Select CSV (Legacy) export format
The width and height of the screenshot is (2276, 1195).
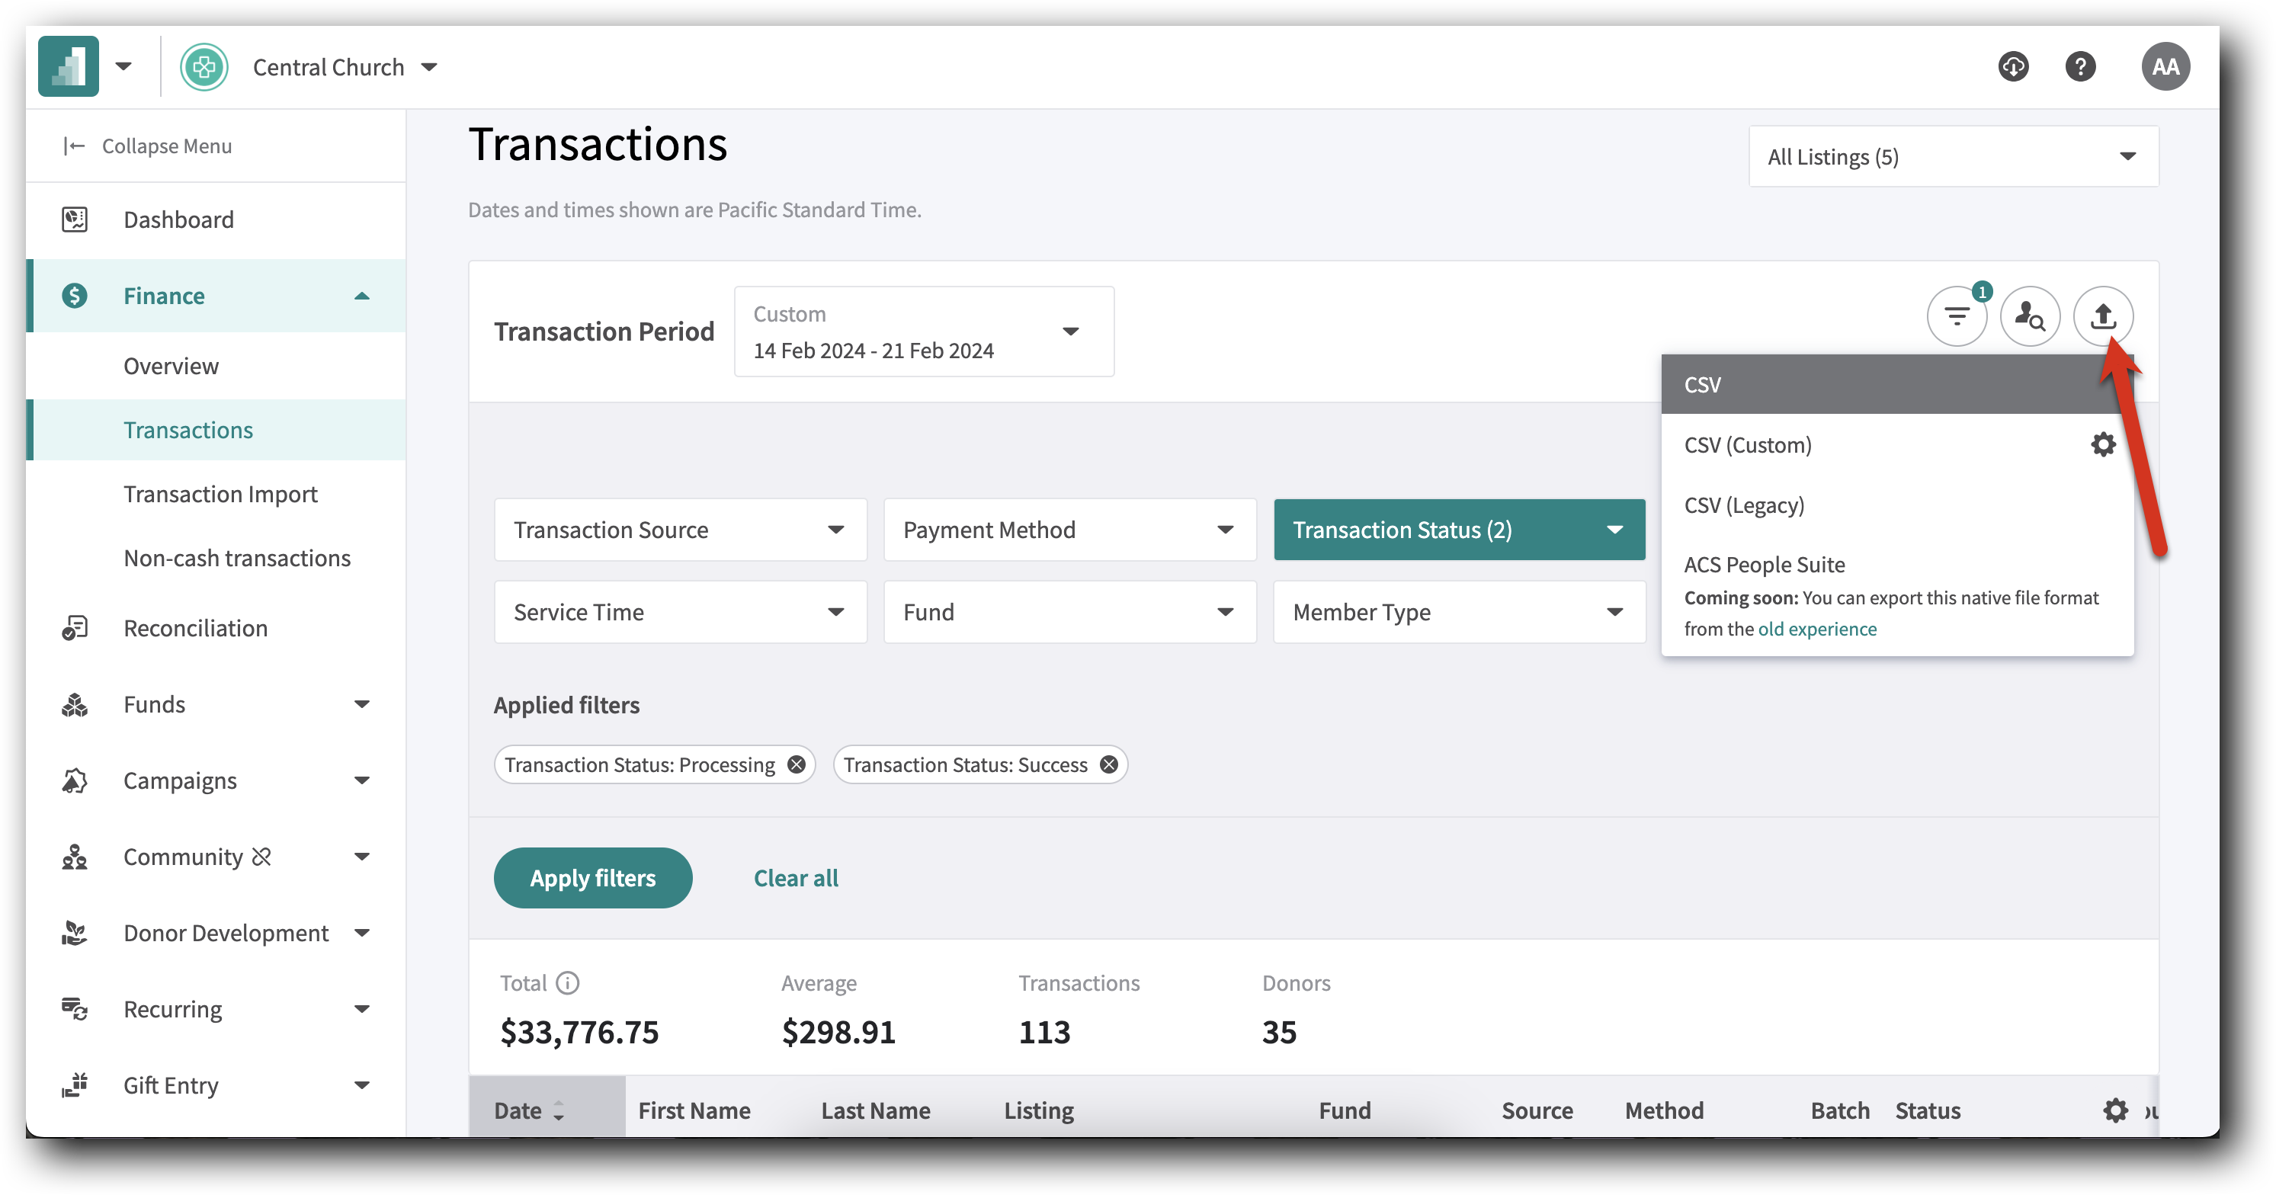point(1743,505)
